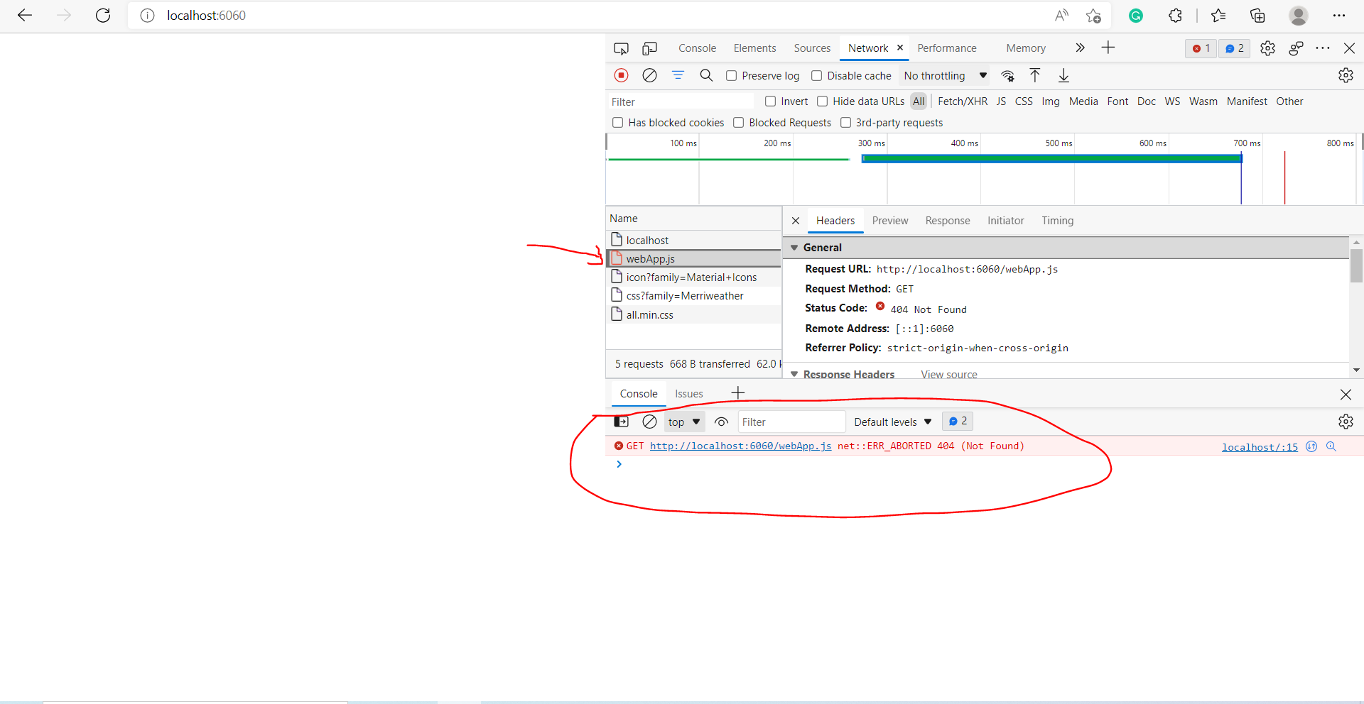
Task: Click the Export HAR download arrow
Action: click(x=1063, y=76)
